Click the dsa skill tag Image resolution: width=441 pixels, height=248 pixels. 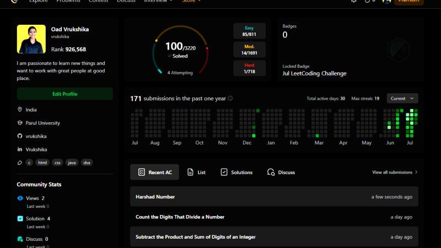point(87,163)
